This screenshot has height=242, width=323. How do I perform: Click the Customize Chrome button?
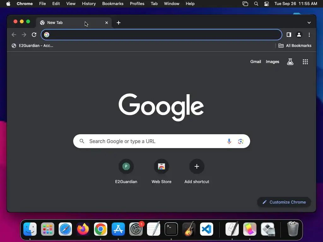tap(284, 202)
